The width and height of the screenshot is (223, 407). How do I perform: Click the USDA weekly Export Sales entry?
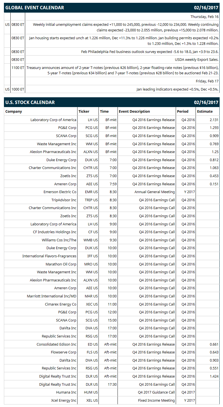coord(197,59)
